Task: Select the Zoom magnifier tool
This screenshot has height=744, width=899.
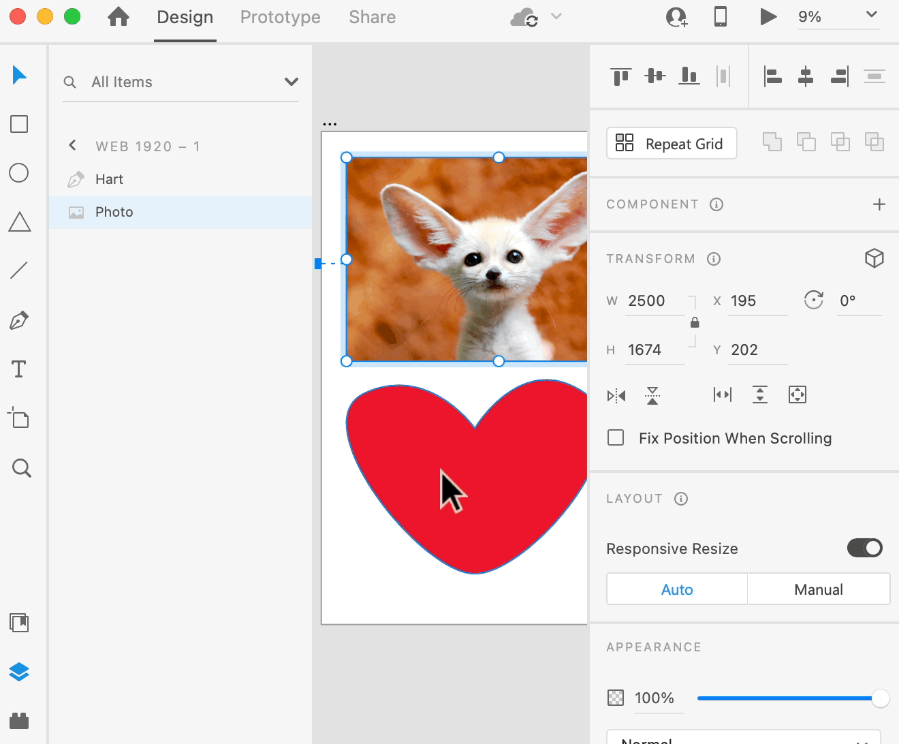Action: tap(22, 468)
